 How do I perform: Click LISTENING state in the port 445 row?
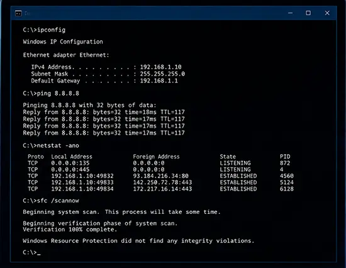point(235,169)
